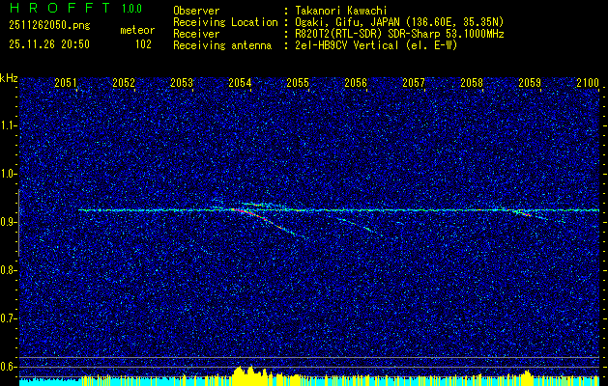Click observer name Takanori Kawachi
This screenshot has width=608, height=386.
340,11
